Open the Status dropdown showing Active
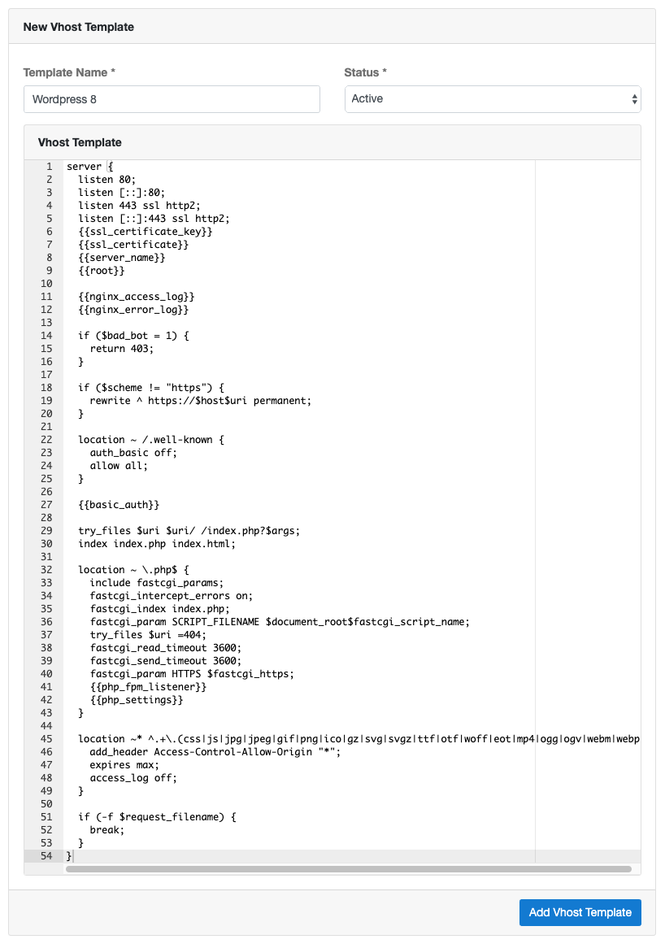The image size is (665, 948). coord(493,99)
